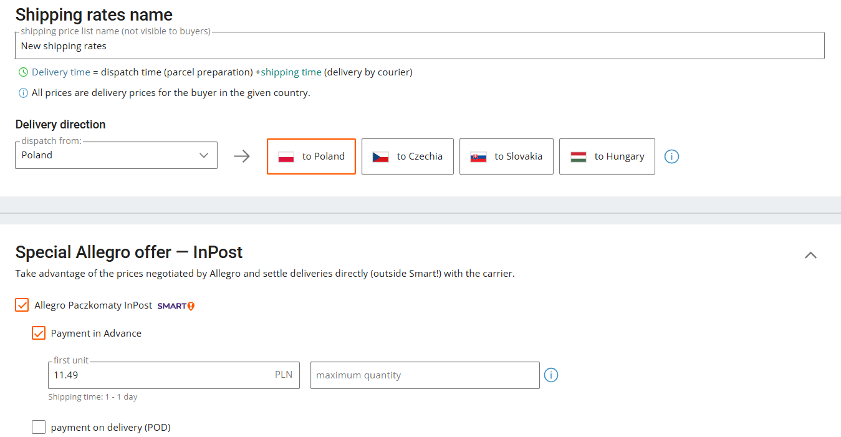Click the PLN currency label
This screenshot has width=841, height=437.
284,375
